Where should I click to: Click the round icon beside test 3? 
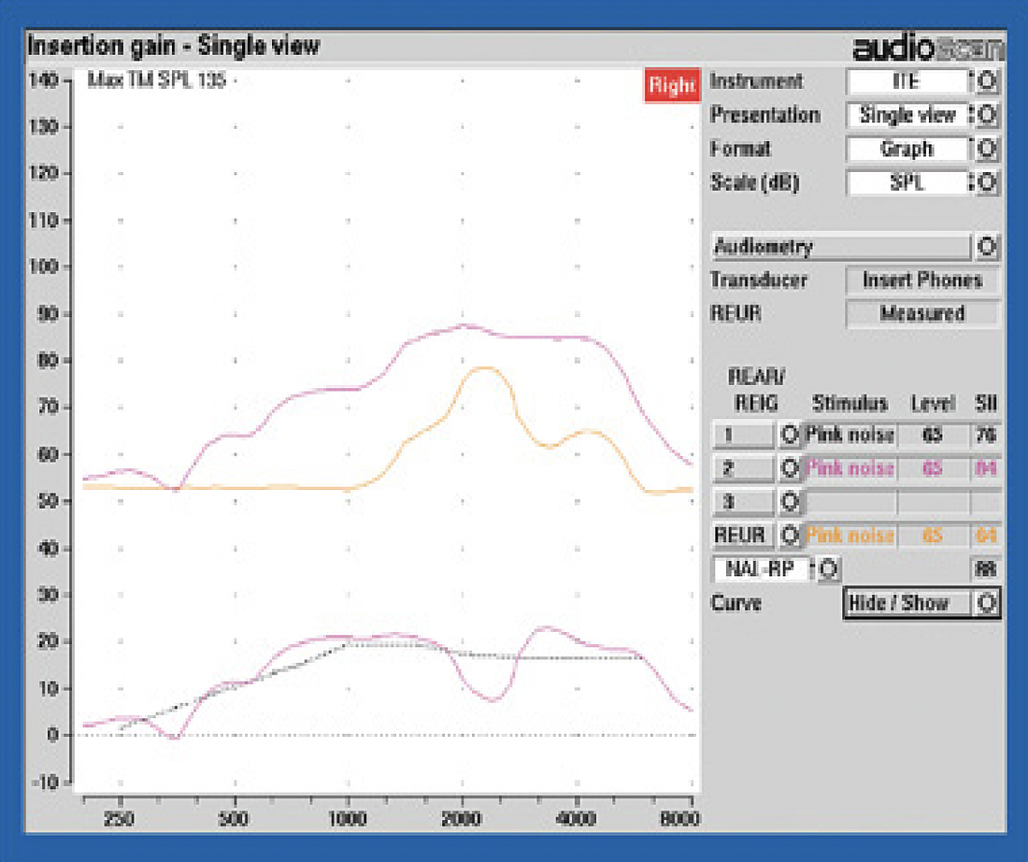(791, 502)
